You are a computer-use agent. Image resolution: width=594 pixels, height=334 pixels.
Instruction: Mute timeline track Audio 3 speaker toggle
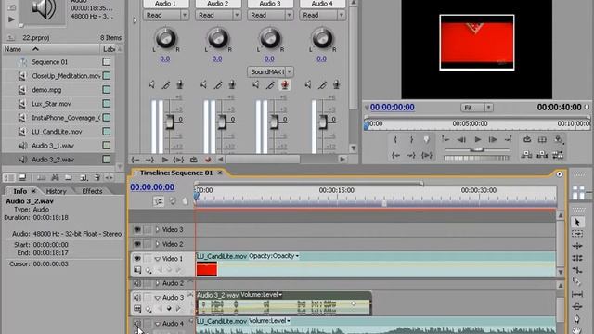tap(137, 297)
